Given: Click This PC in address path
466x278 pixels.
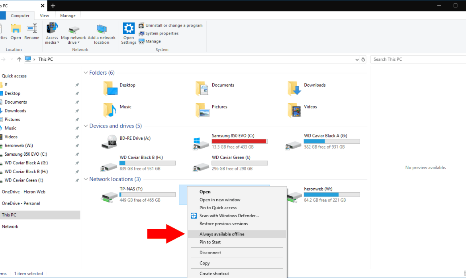Looking at the screenshot, I should [x=45, y=59].
